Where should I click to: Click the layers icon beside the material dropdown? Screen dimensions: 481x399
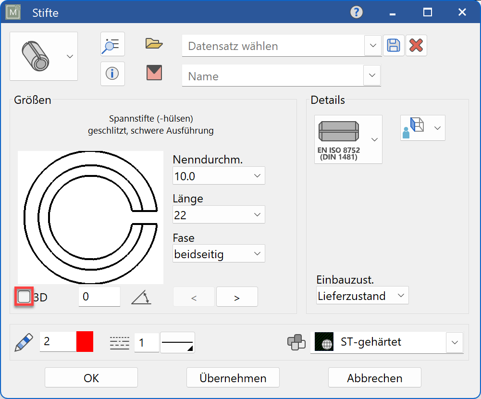click(x=296, y=342)
